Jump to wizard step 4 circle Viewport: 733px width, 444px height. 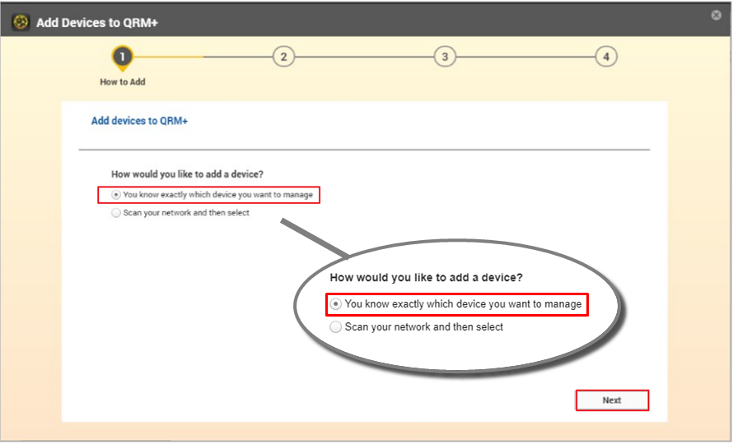coord(606,57)
